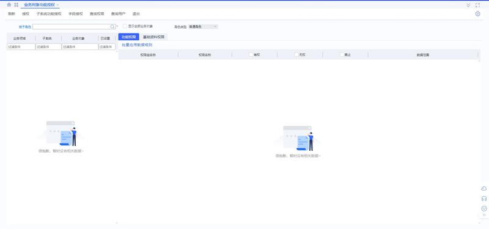
Task: Check the 有权 column header checkbox
Action: (x=251, y=54)
